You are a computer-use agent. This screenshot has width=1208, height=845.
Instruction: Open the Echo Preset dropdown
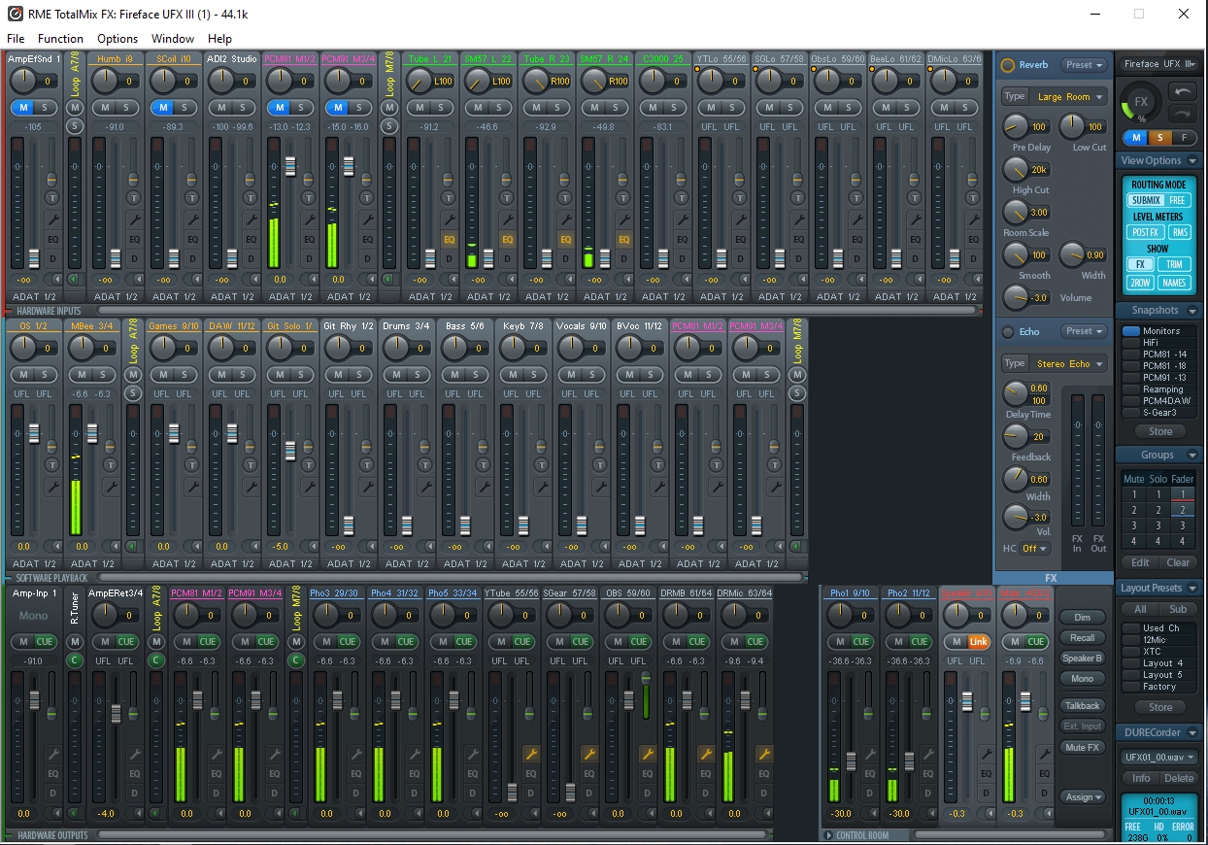pyautogui.click(x=1084, y=331)
